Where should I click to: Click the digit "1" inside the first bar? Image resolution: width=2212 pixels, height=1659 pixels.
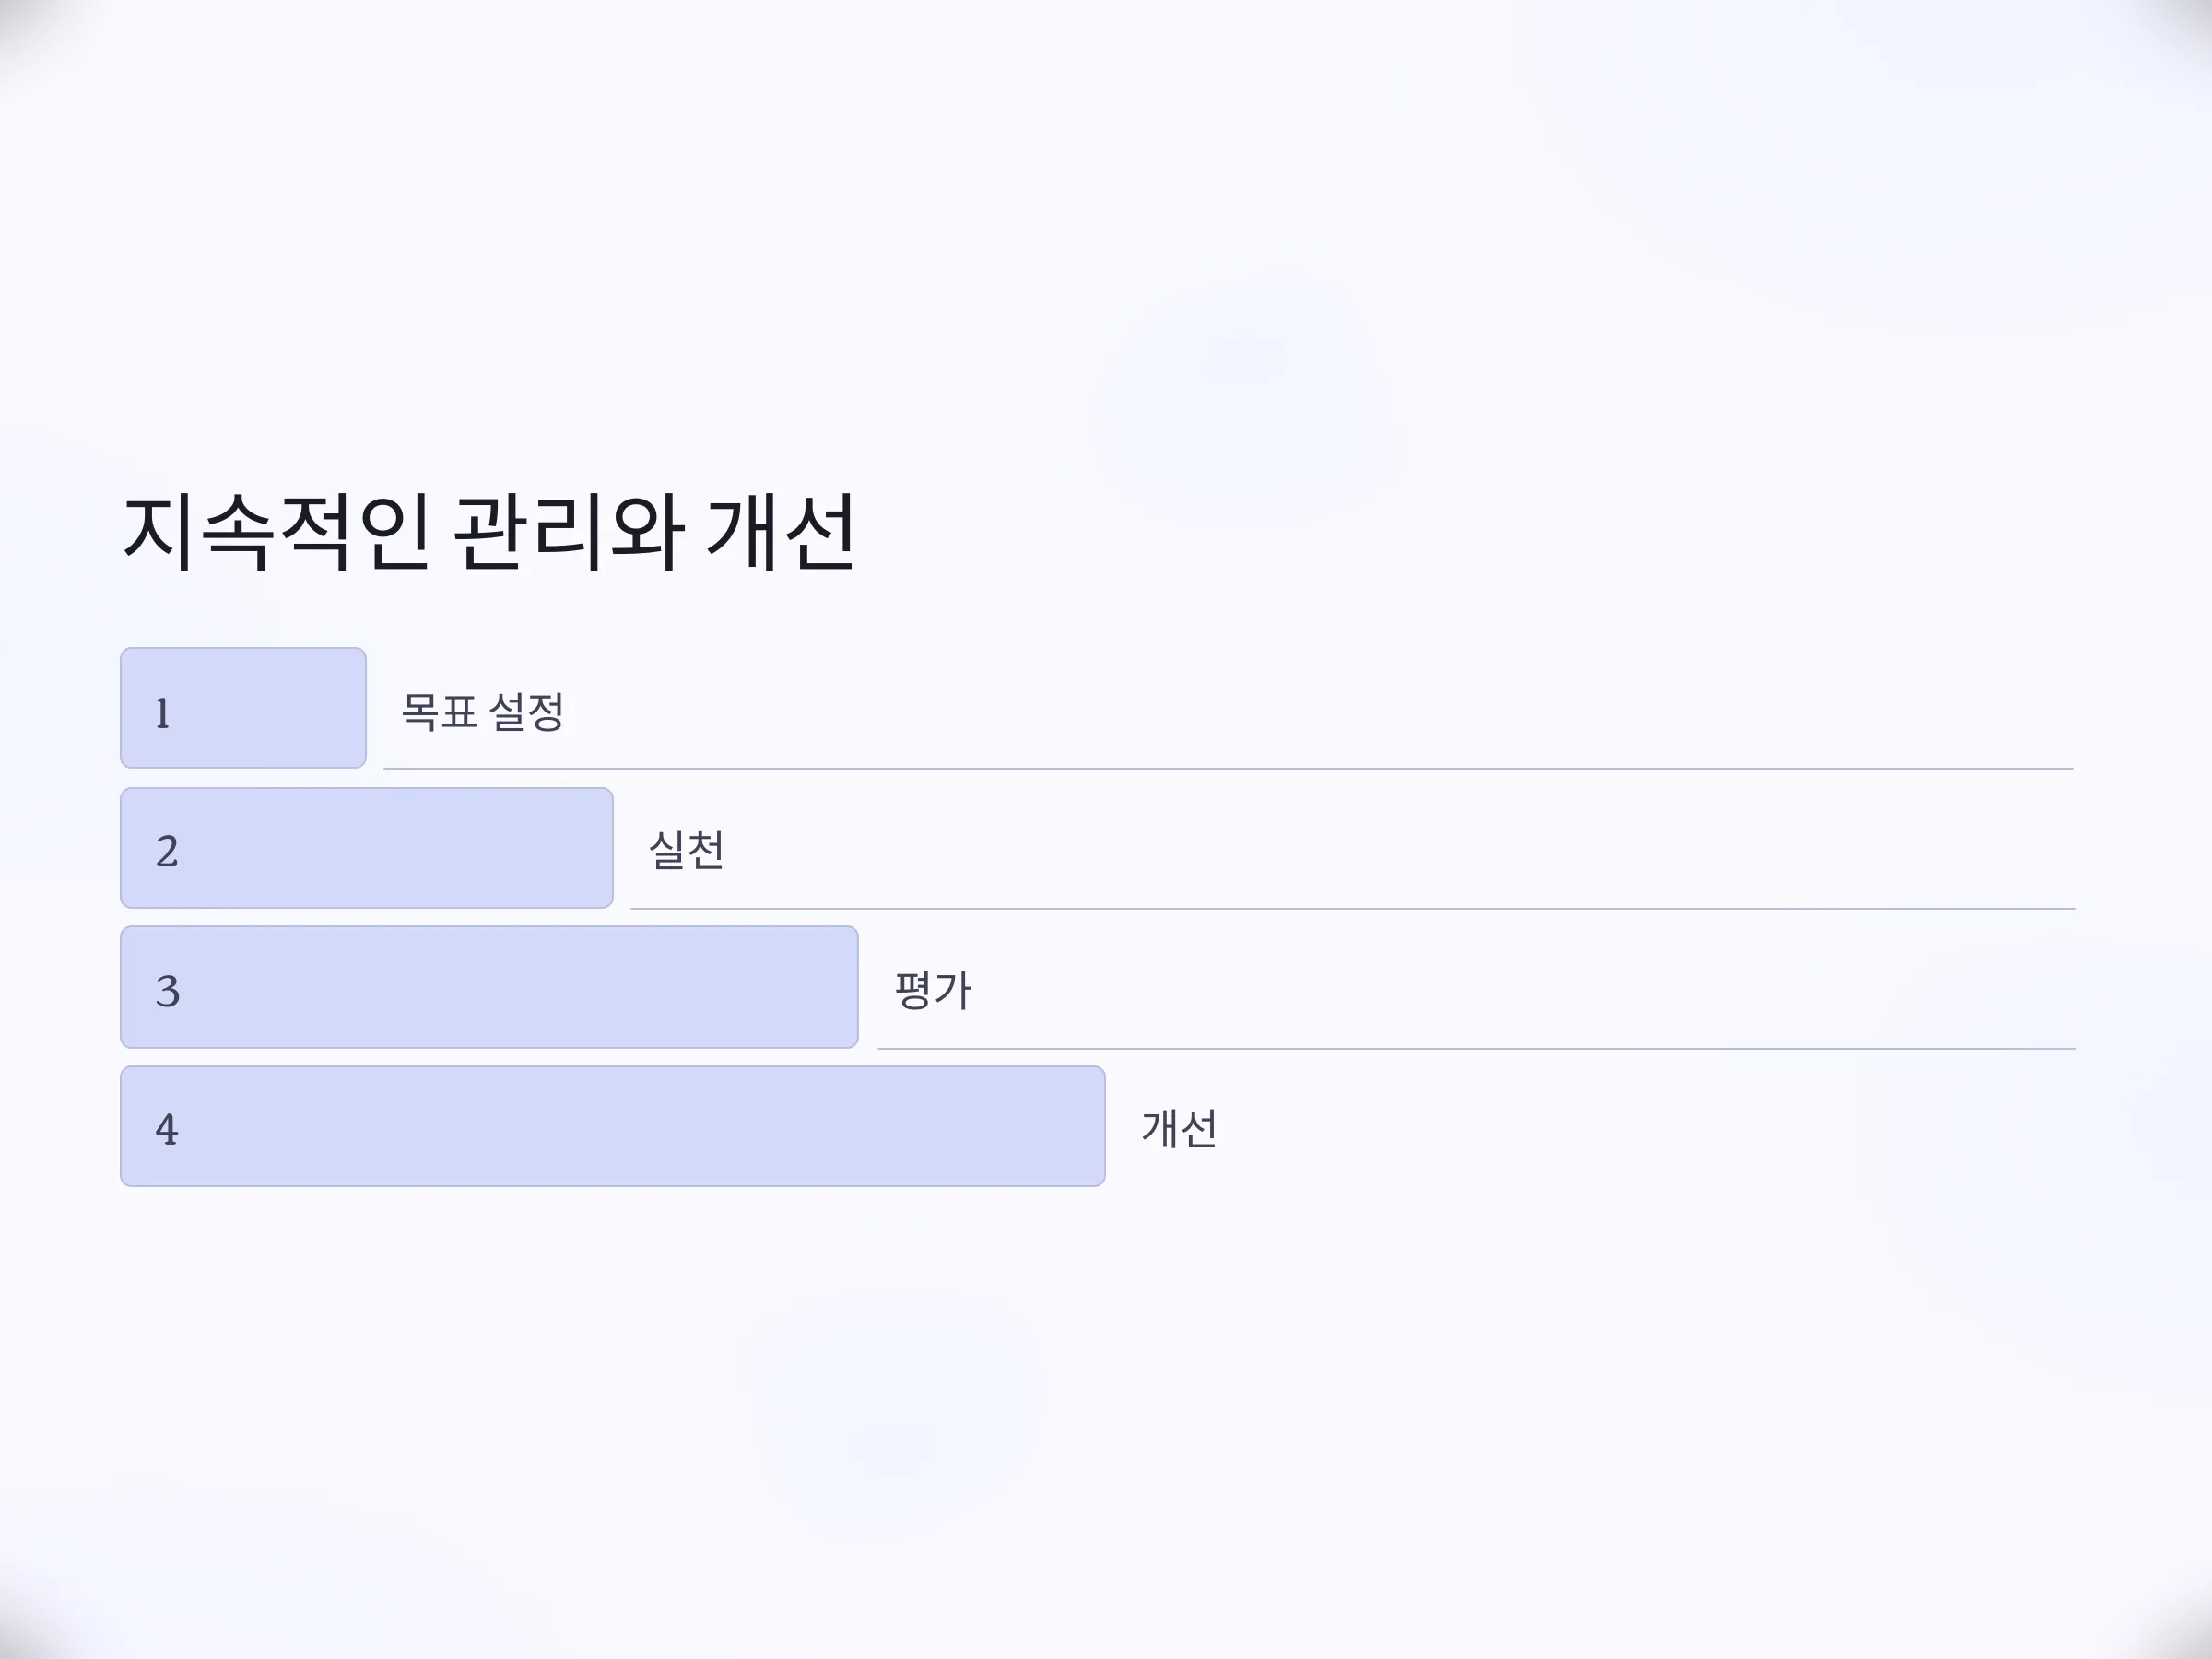[x=163, y=714]
